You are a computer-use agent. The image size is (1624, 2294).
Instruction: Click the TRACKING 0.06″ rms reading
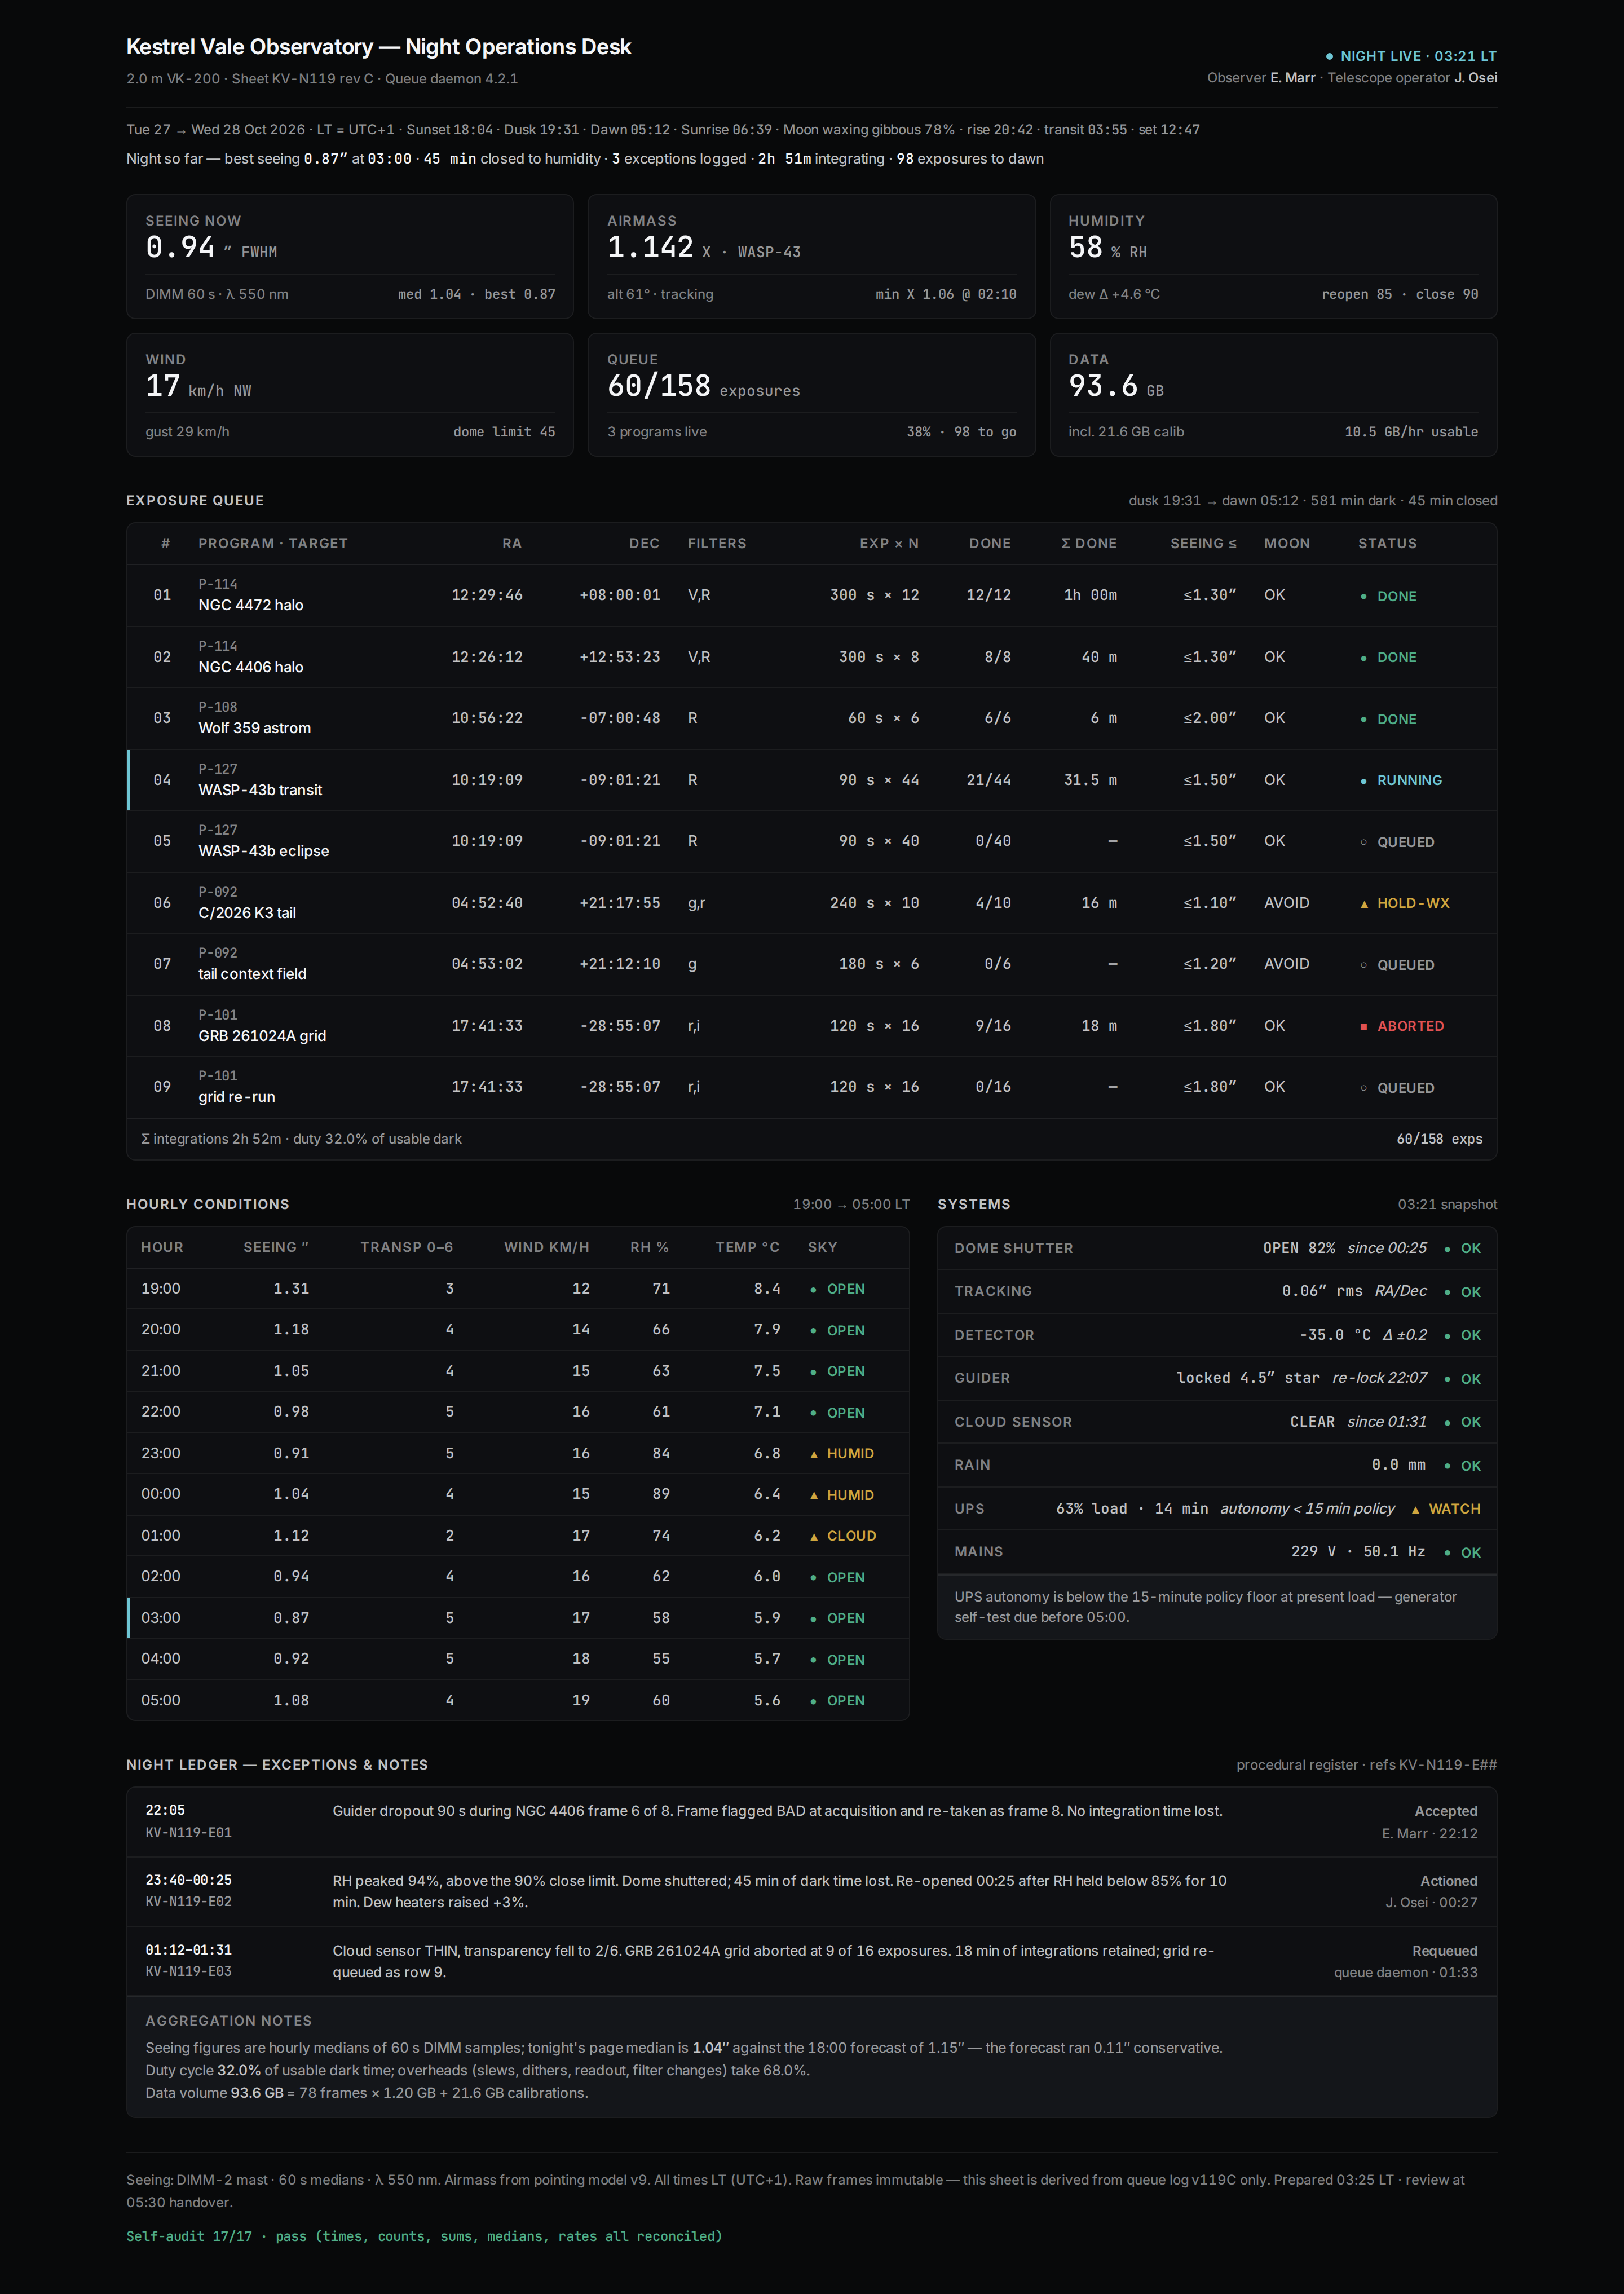(1322, 1291)
